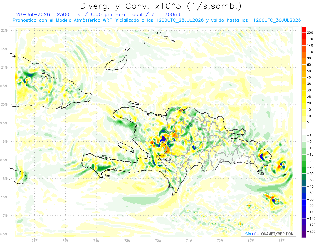Click the longitude label '76W'
Screen dimensions: 316x244
(x=34, y=240)
